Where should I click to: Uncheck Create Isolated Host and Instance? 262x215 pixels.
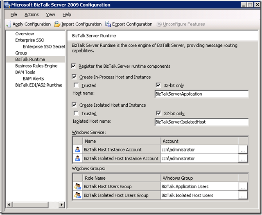[74, 105]
